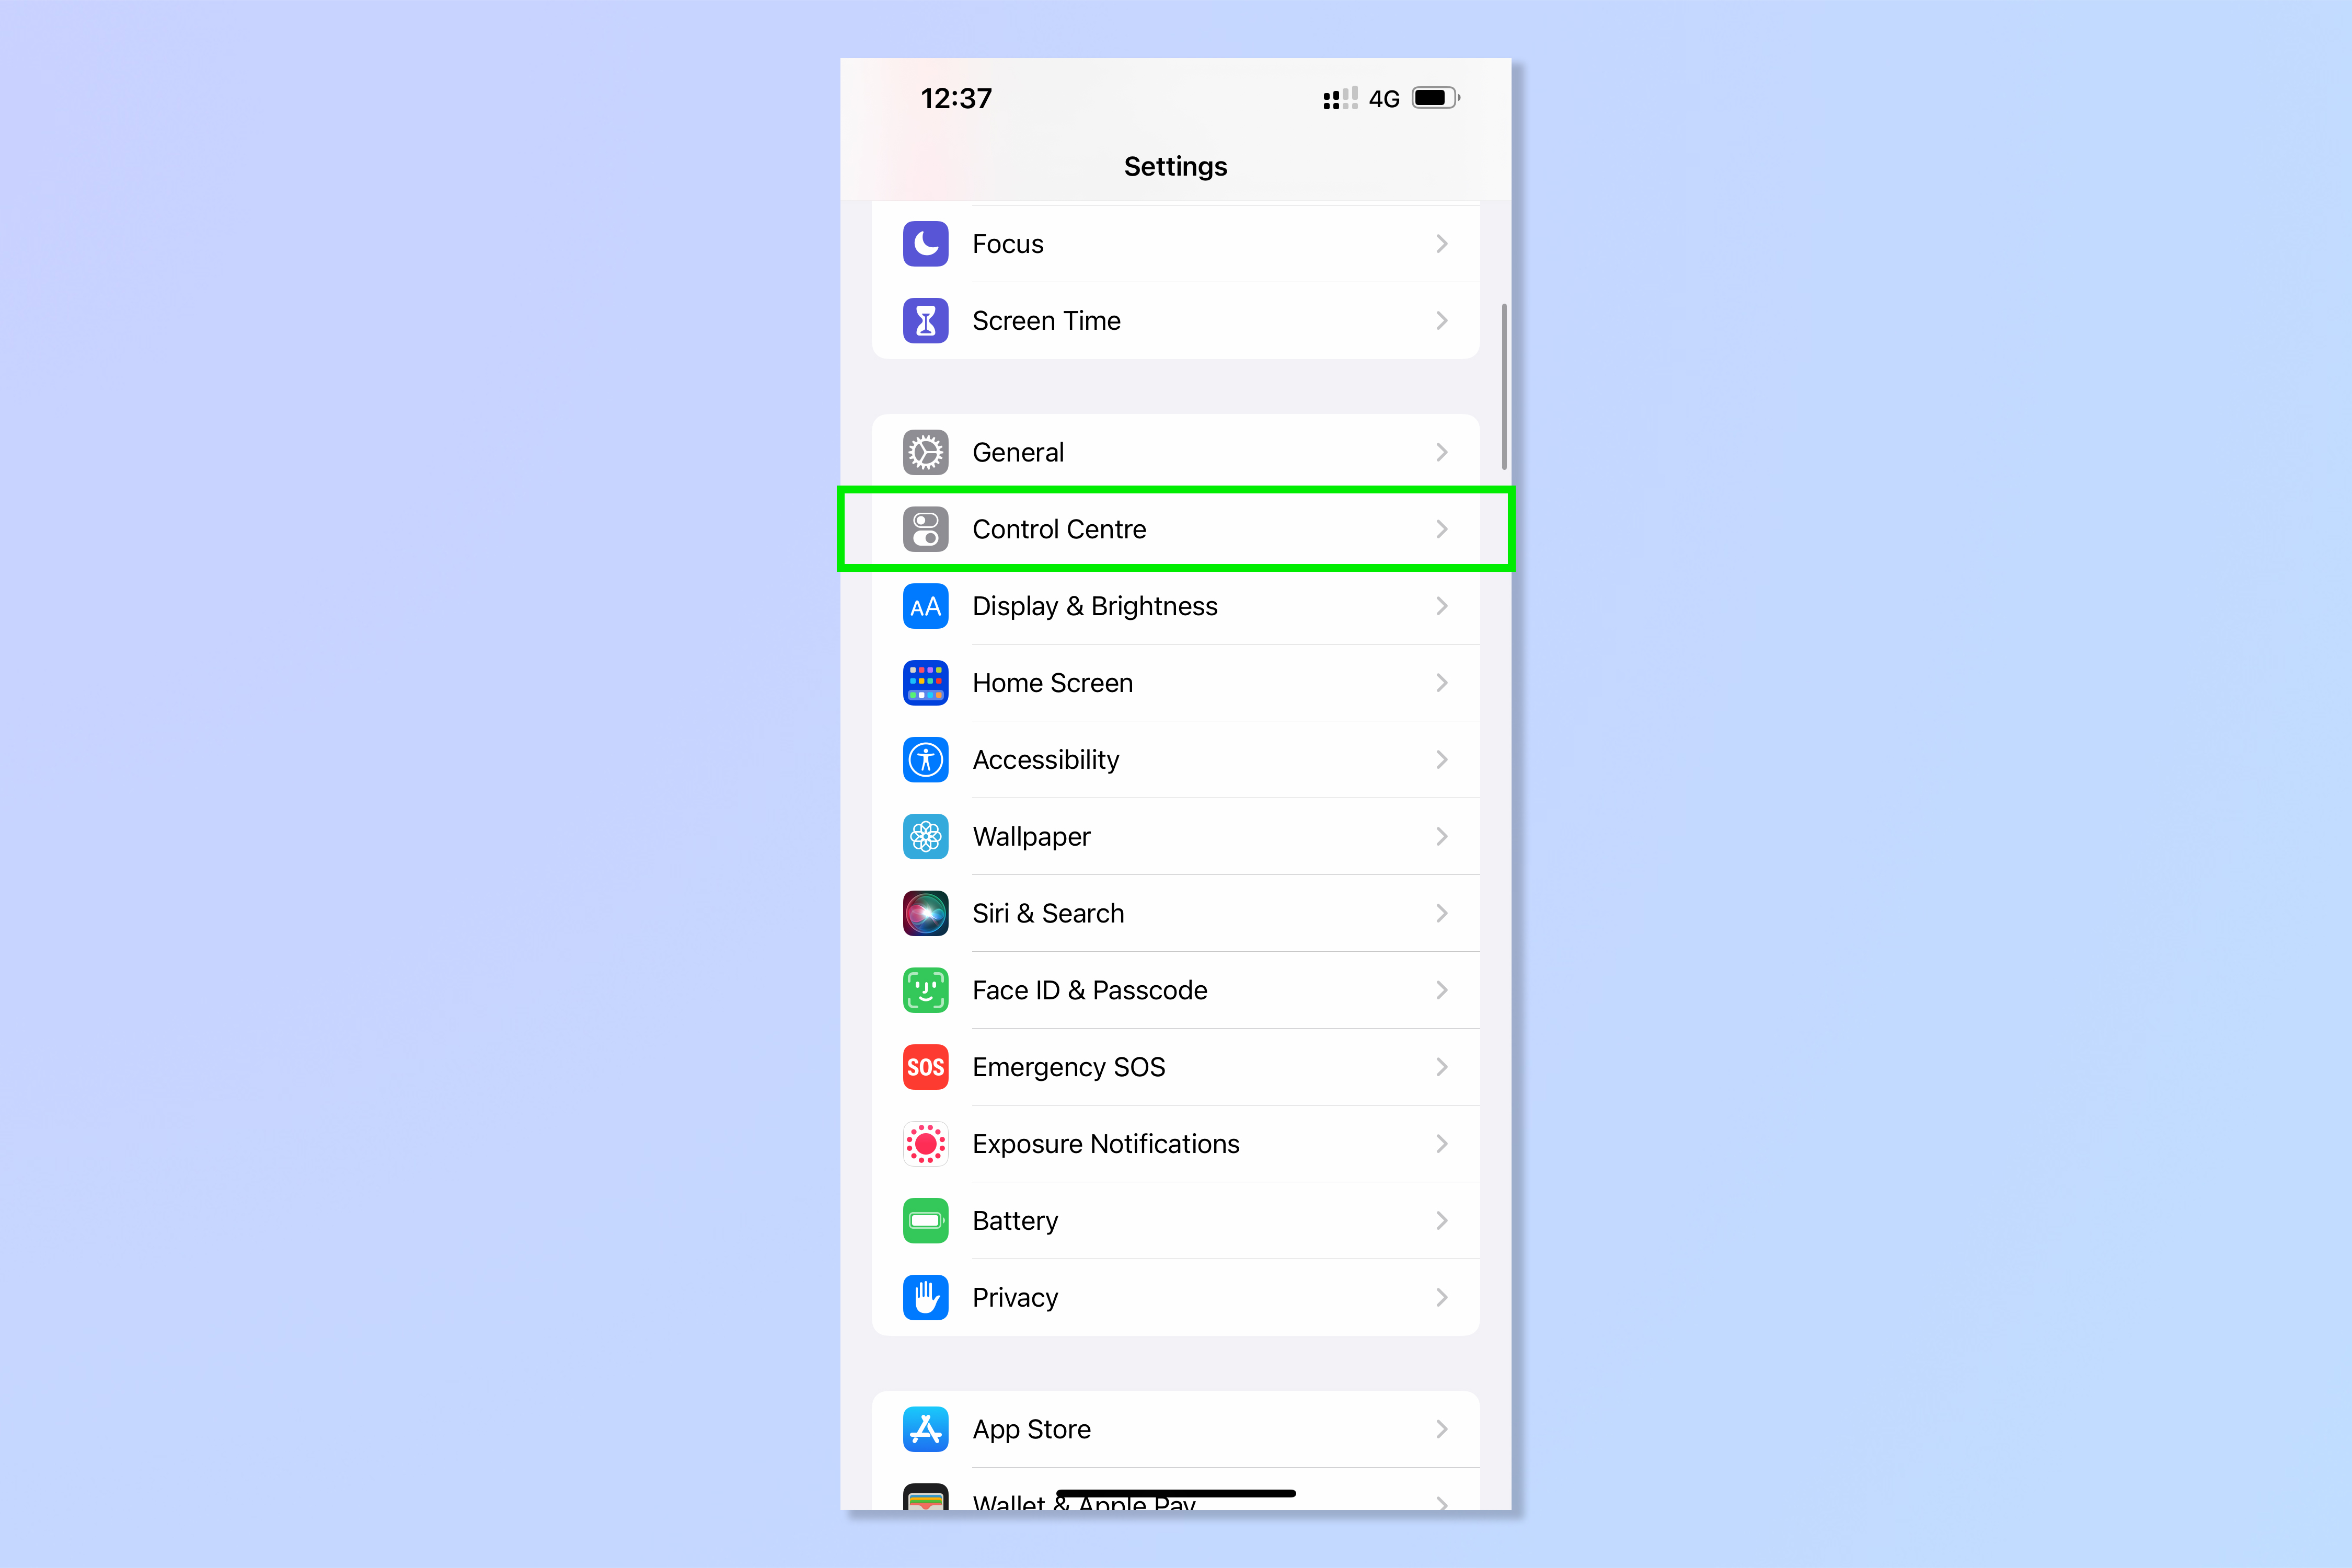
Task: Open Exposure Notifications settings
Action: (x=1176, y=1143)
